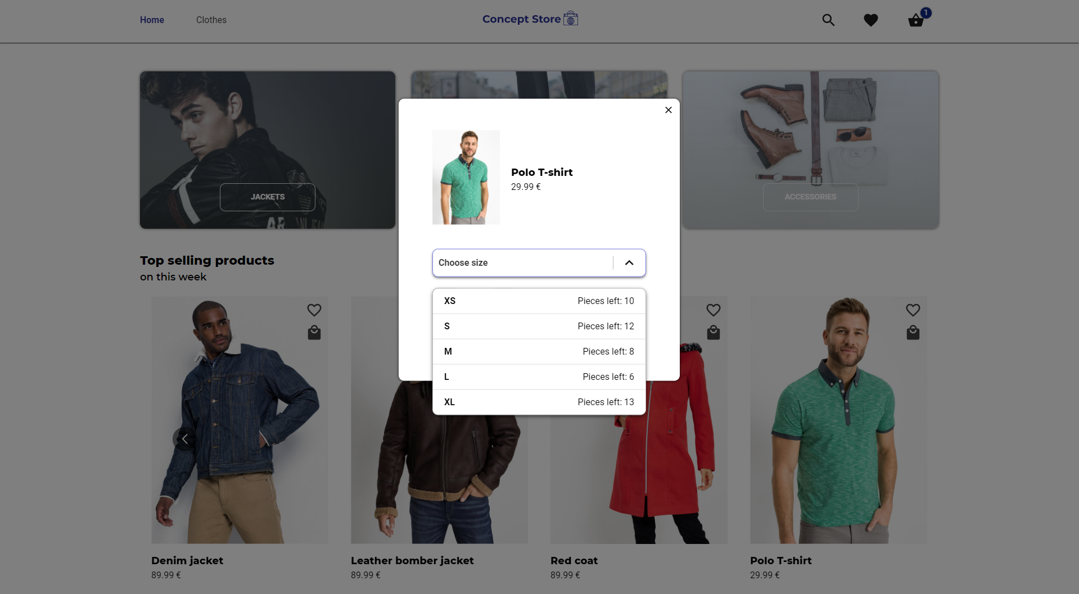1079x594 pixels.
Task: Add Denim jacket to favorites via heart icon
Action: click(x=314, y=310)
